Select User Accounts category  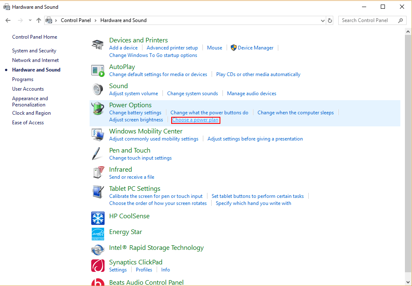point(28,89)
